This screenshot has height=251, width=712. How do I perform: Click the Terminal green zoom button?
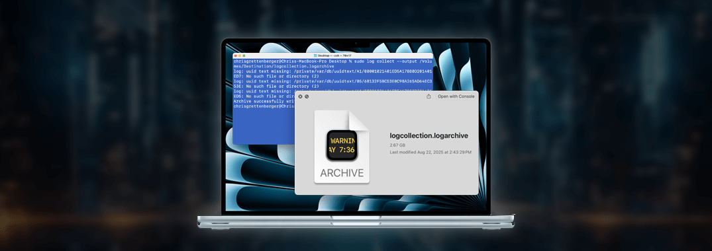(x=244, y=55)
